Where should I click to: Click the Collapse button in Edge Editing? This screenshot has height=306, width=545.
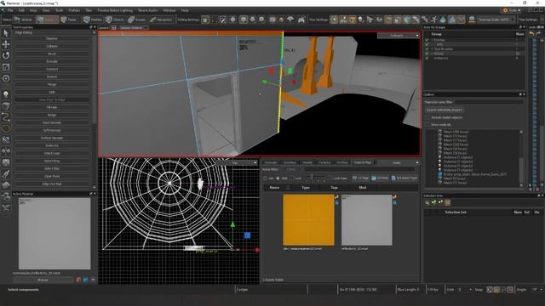click(52, 46)
